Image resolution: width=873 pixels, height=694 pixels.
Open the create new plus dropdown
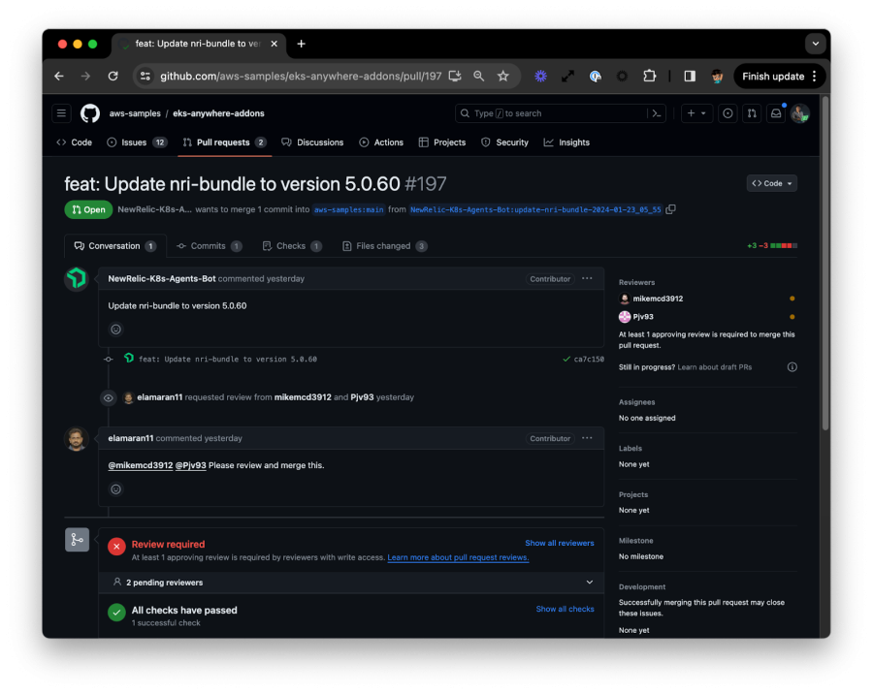(696, 113)
